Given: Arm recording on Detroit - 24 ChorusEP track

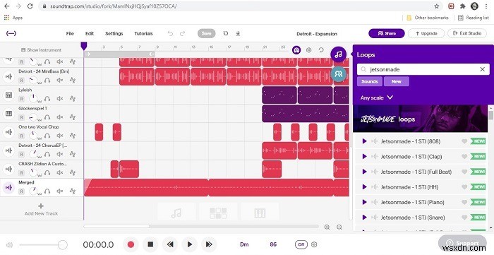Looking at the screenshot, I should point(21,154).
